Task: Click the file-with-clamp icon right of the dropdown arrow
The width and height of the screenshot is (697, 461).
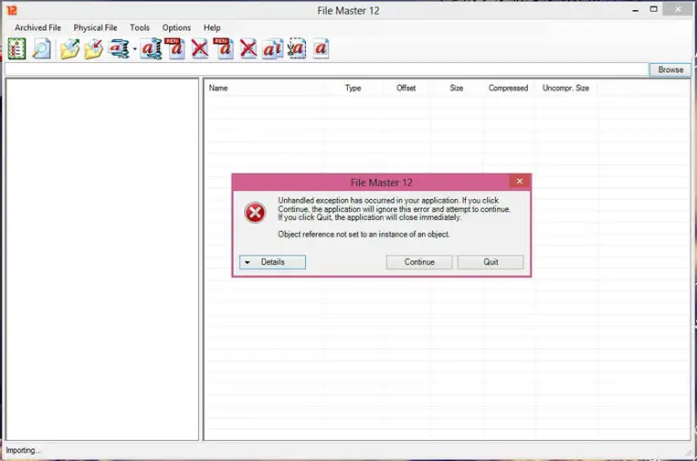Action: click(x=151, y=49)
